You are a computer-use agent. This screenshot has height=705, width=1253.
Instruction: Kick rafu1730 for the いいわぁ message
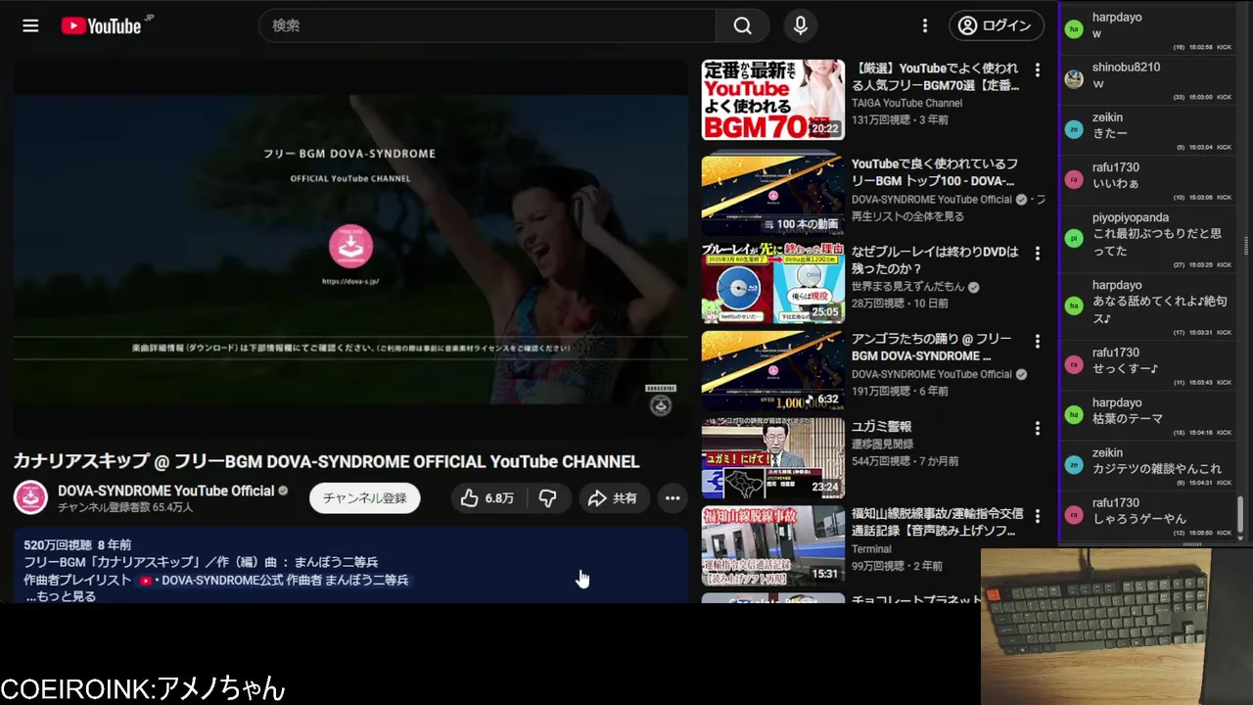point(1224,197)
